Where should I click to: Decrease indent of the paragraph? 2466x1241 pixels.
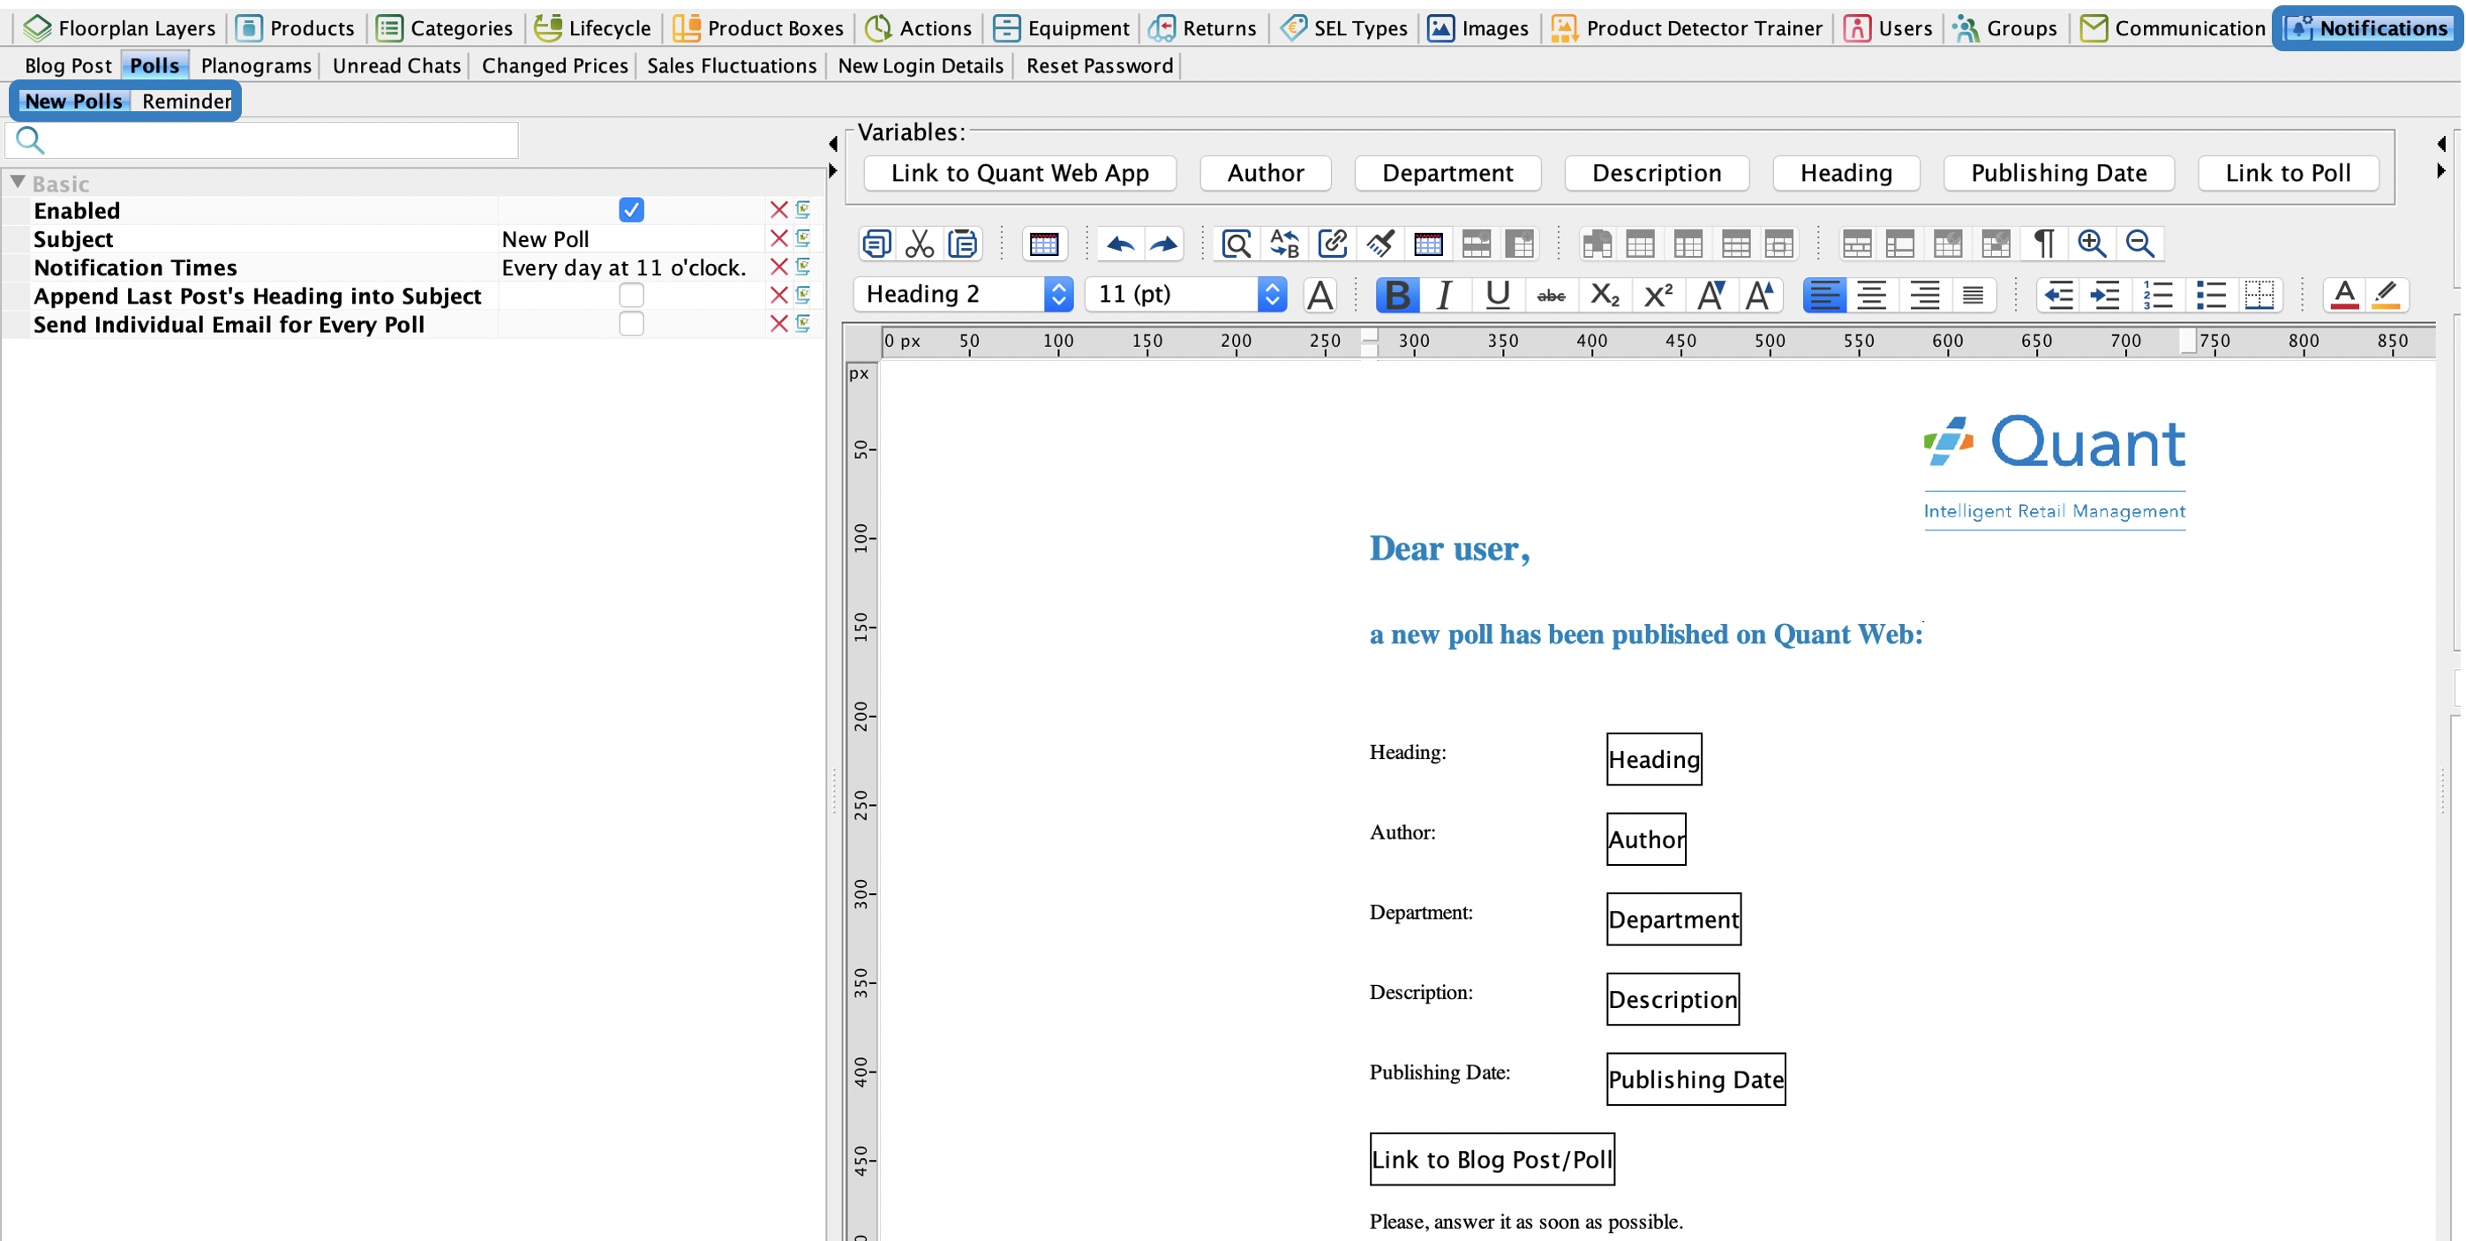click(x=2058, y=295)
